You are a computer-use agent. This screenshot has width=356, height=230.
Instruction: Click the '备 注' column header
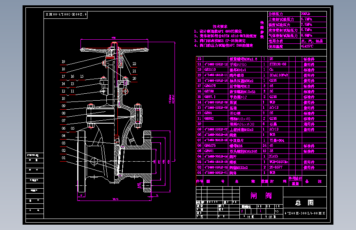[313, 181]
